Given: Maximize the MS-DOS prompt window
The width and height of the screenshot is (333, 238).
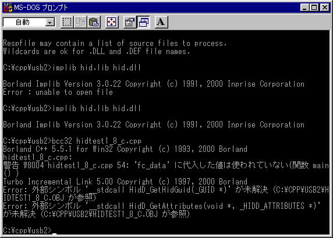Looking at the screenshot, I should [314, 8].
